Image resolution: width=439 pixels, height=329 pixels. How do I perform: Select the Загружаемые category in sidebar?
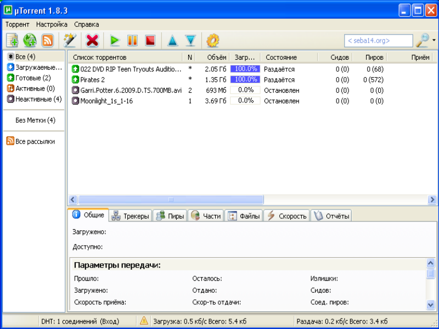pyautogui.click(x=35, y=67)
